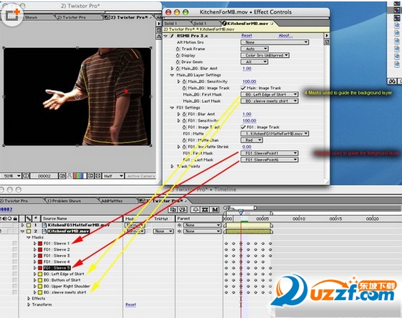The width and height of the screenshot is (402, 318).
Task: Collapse the FG1 Settings group
Action: [x=172, y=108]
